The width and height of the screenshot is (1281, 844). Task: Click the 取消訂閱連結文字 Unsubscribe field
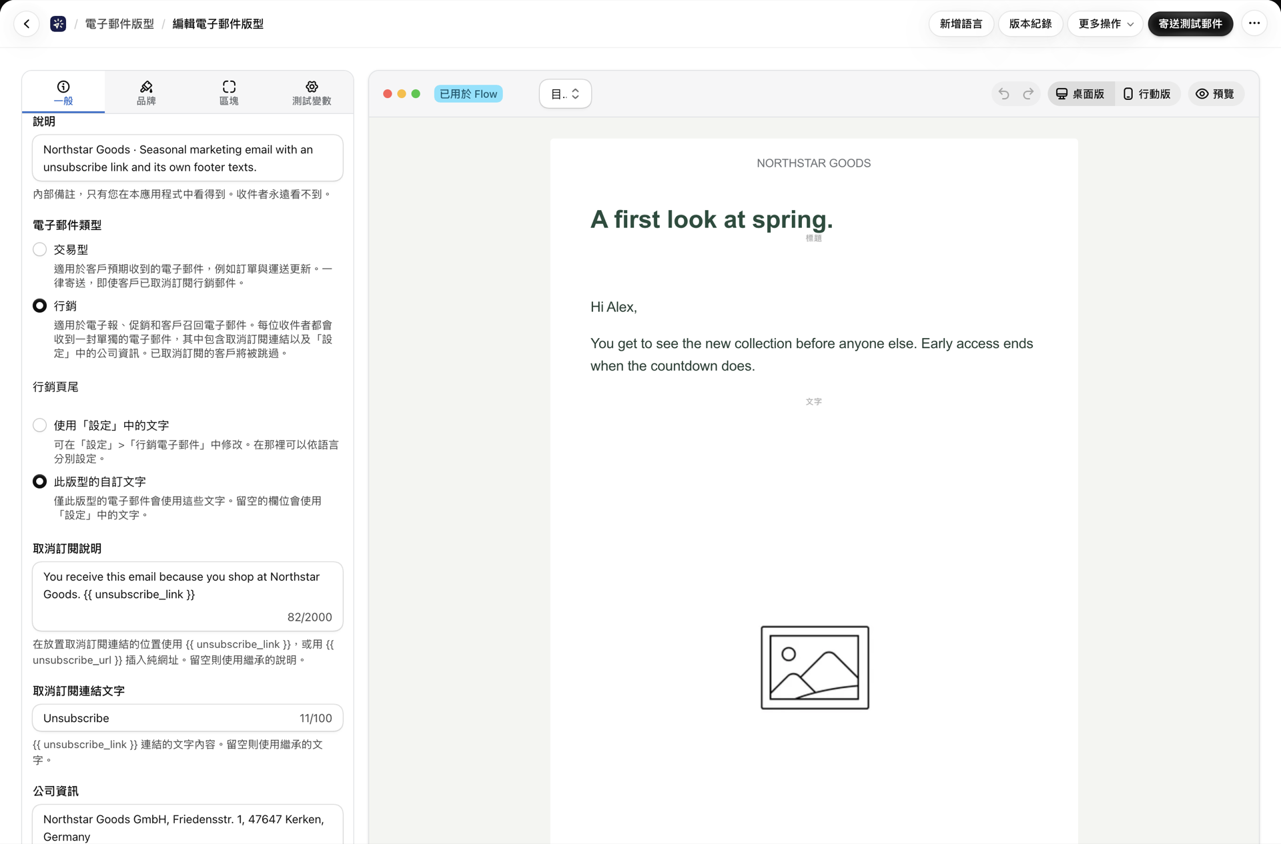click(x=187, y=718)
